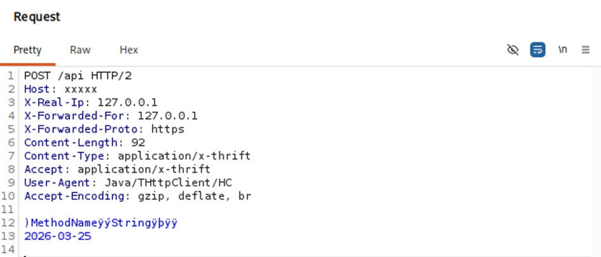The height and width of the screenshot is (257, 601).
Task: Click the X-Forwarded-For value 127.0.0.1
Action: [x=167, y=115]
